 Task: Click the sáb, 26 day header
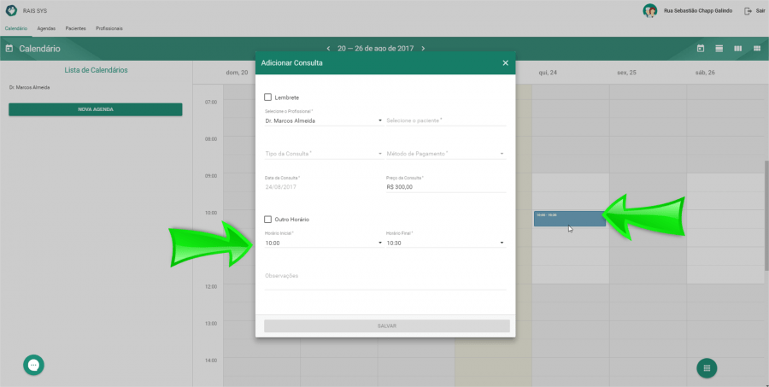[x=705, y=73]
